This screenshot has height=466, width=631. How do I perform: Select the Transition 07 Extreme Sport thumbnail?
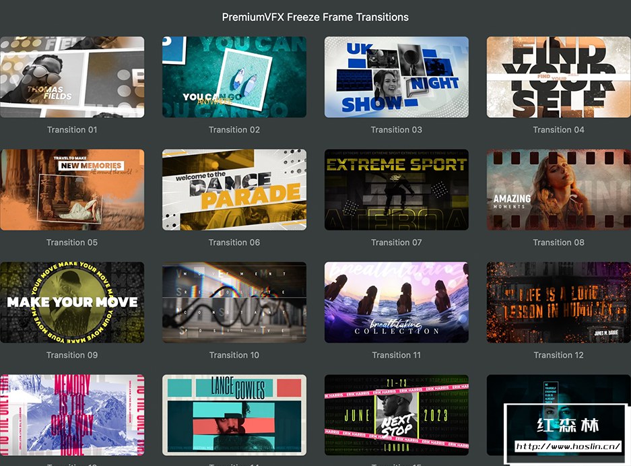(x=397, y=190)
